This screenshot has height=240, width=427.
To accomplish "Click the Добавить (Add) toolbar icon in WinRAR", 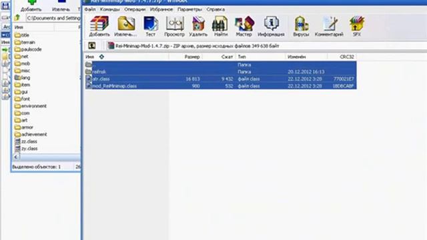I will tap(99, 26).
